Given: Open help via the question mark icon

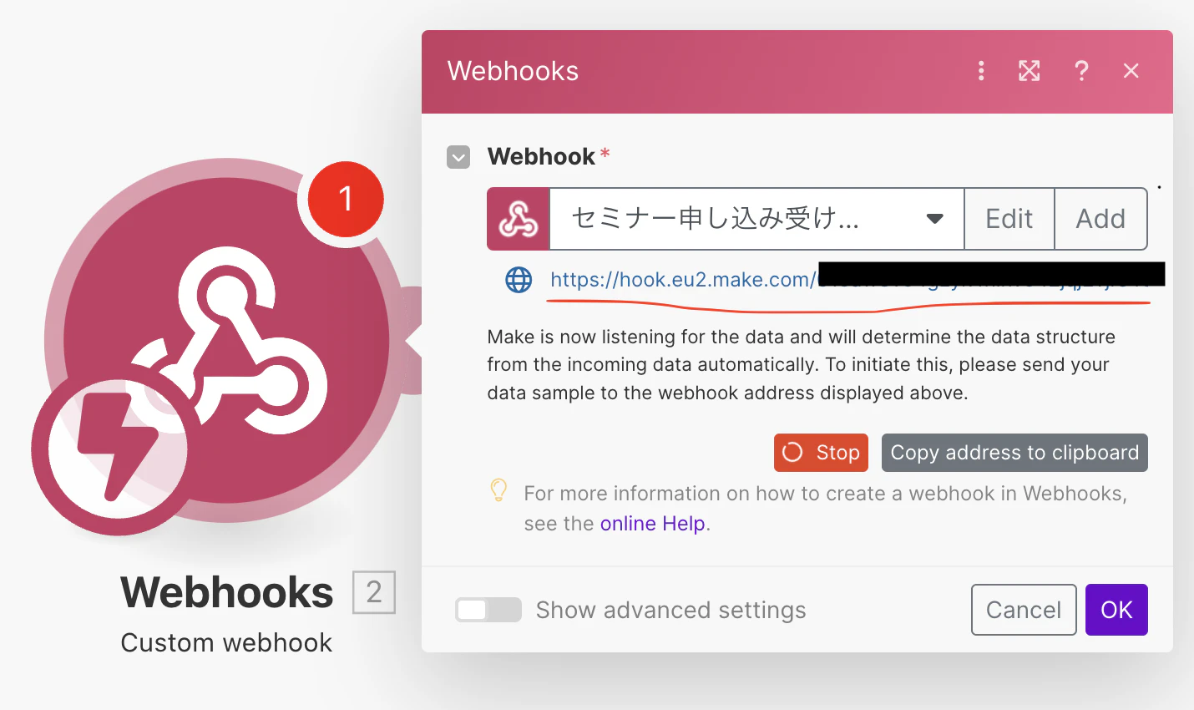Looking at the screenshot, I should click(x=1081, y=71).
